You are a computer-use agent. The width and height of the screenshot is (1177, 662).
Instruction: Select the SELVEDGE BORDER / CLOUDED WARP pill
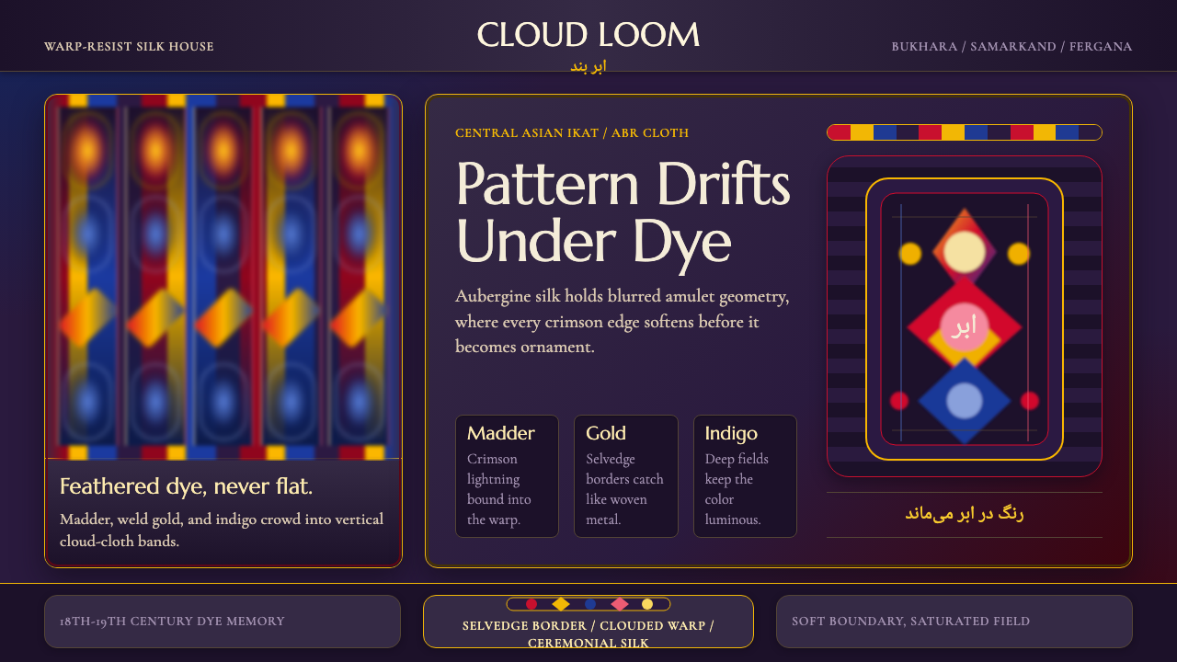(588, 622)
